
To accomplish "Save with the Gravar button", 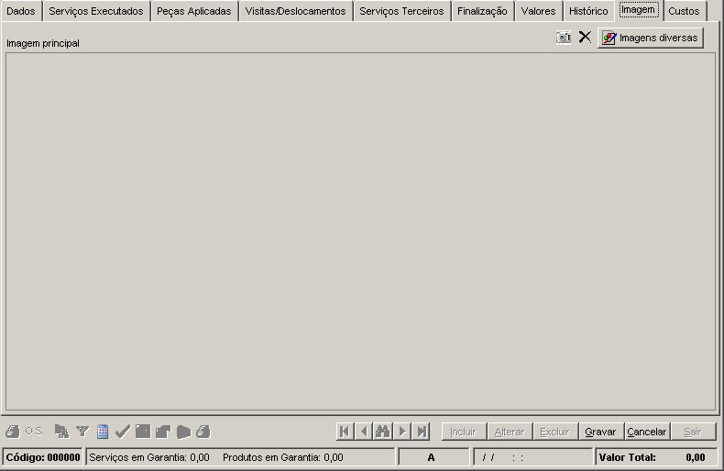I will click(x=600, y=432).
